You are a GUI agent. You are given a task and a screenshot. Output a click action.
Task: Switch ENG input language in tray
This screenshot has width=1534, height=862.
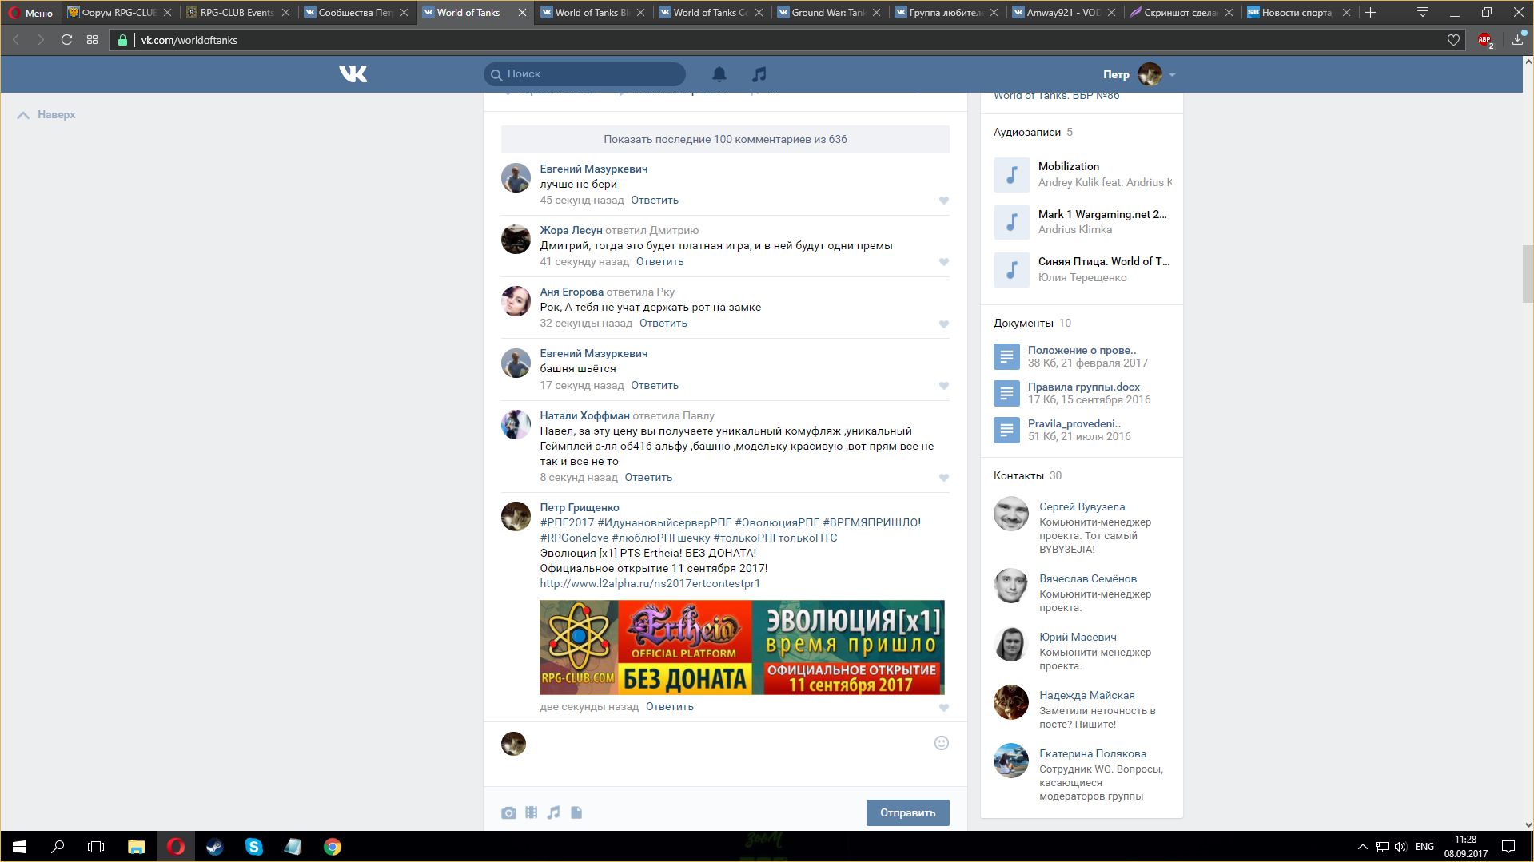pyautogui.click(x=1424, y=847)
